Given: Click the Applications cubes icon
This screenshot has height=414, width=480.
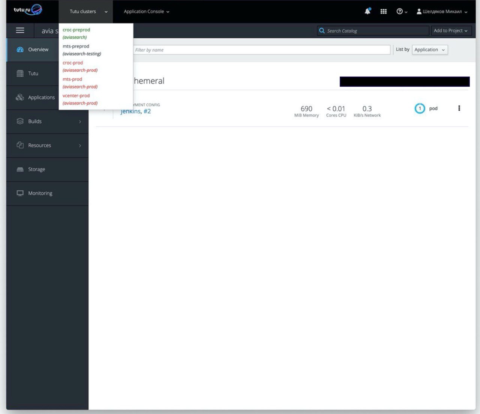Looking at the screenshot, I should [20, 97].
